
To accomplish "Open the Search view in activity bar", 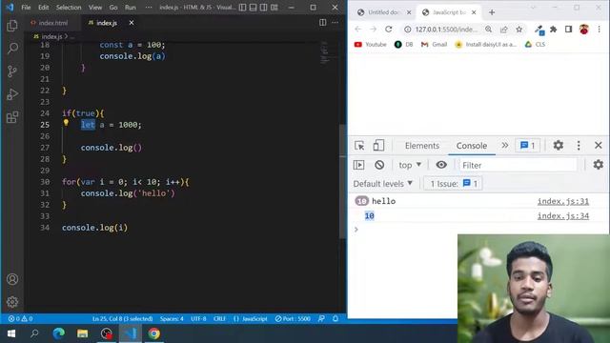I will coord(12,49).
